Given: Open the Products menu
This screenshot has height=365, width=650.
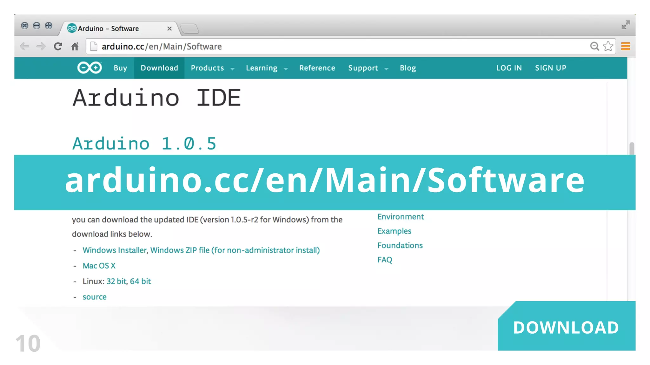Looking at the screenshot, I should [x=207, y=68].
